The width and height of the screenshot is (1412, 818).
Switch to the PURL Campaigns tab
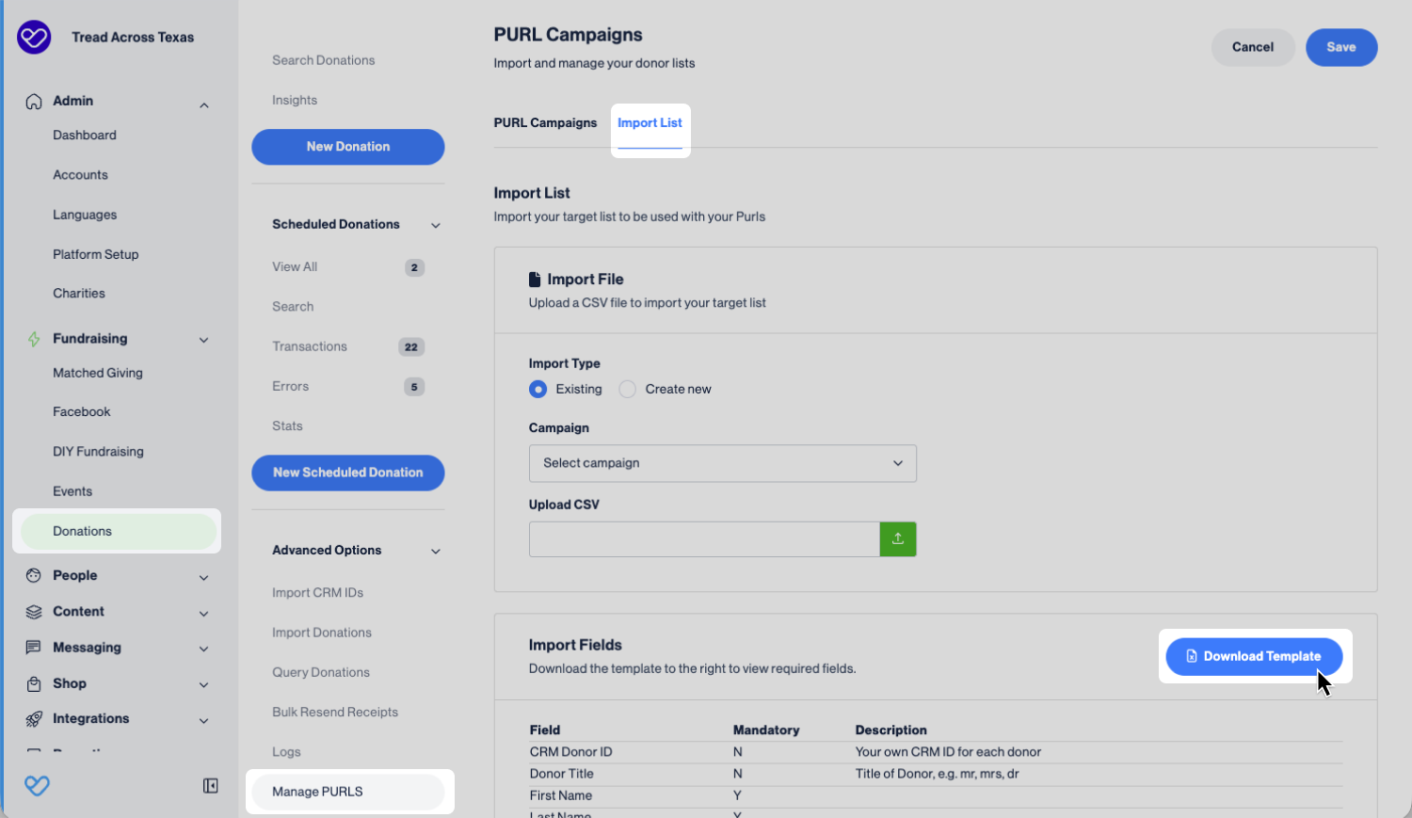tap(545, 123)
